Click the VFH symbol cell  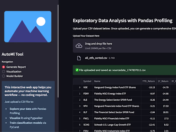click(x=87, y=106)
